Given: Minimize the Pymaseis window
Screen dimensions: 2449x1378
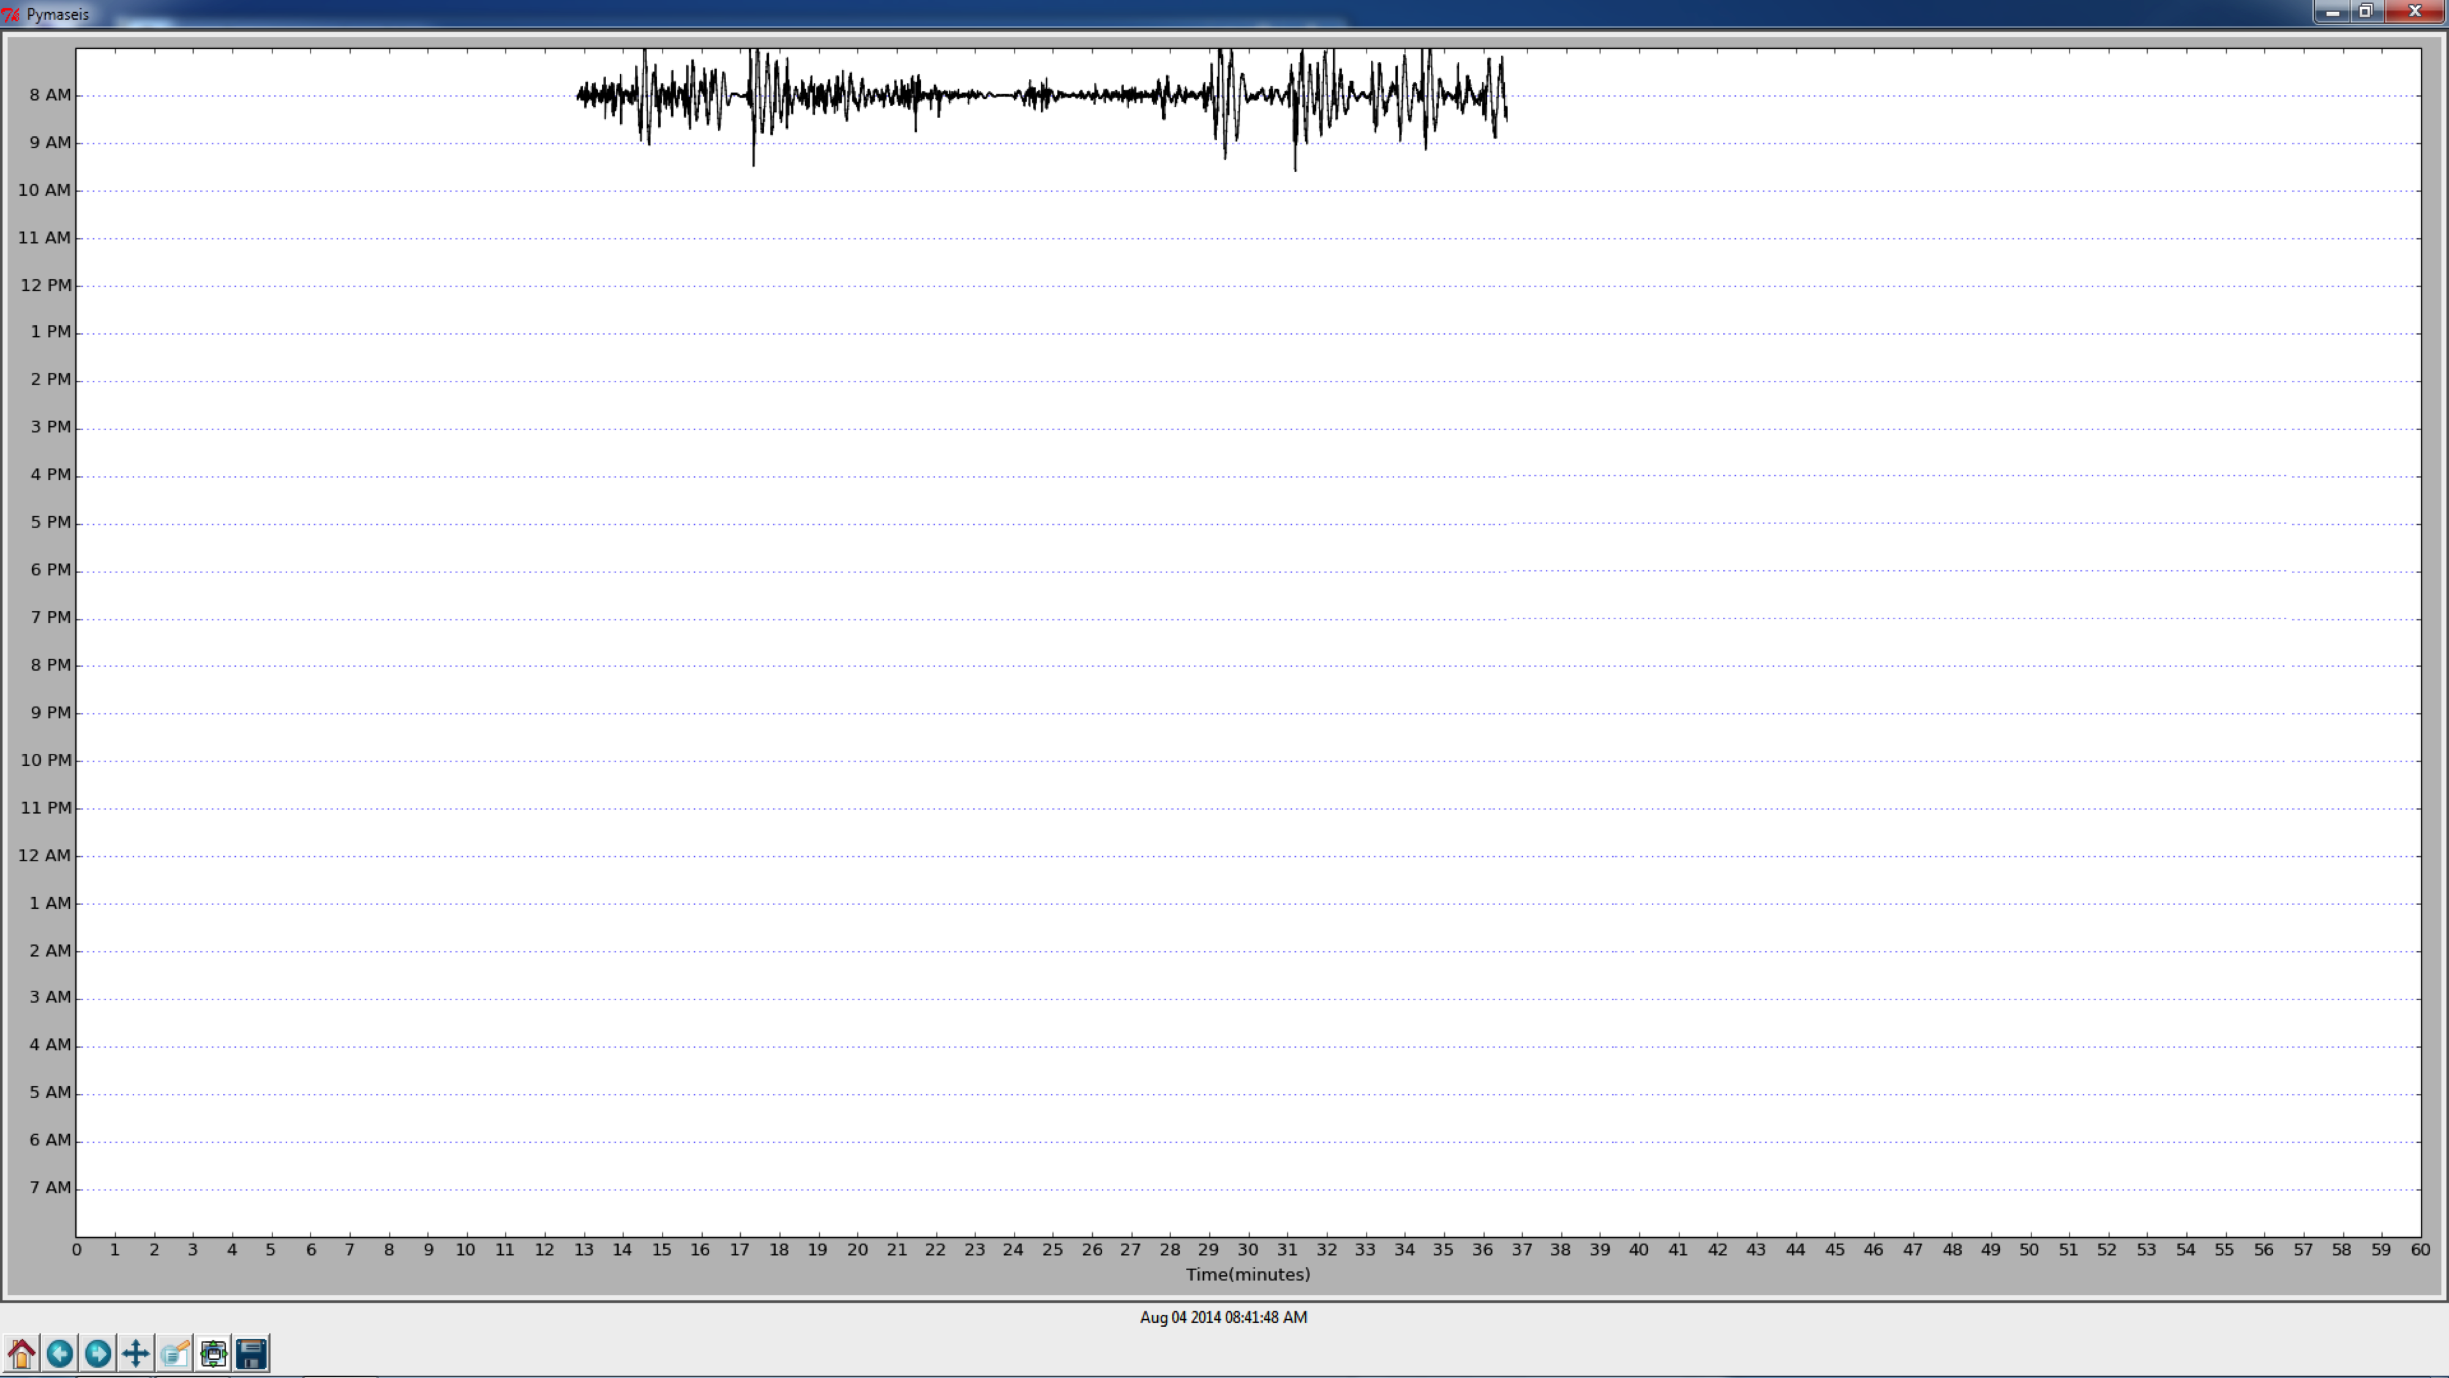Looking at the screenshot, I should coord(2332,12).
